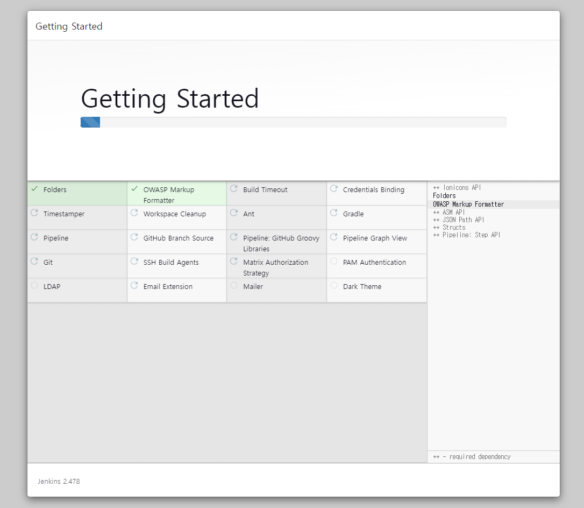Click the icon next to Pipeline: GitHub Groovy Libraries
Viewport: 584px width, 508px height.
(x=234, y=237)
